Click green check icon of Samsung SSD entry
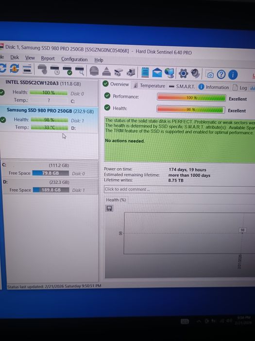255x341 pixels. click(3, 120)
